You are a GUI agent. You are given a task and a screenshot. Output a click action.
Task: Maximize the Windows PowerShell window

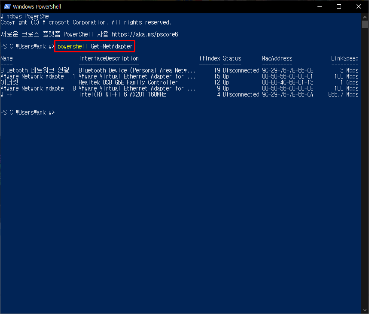pyautogui.click(x=339, y=6)
